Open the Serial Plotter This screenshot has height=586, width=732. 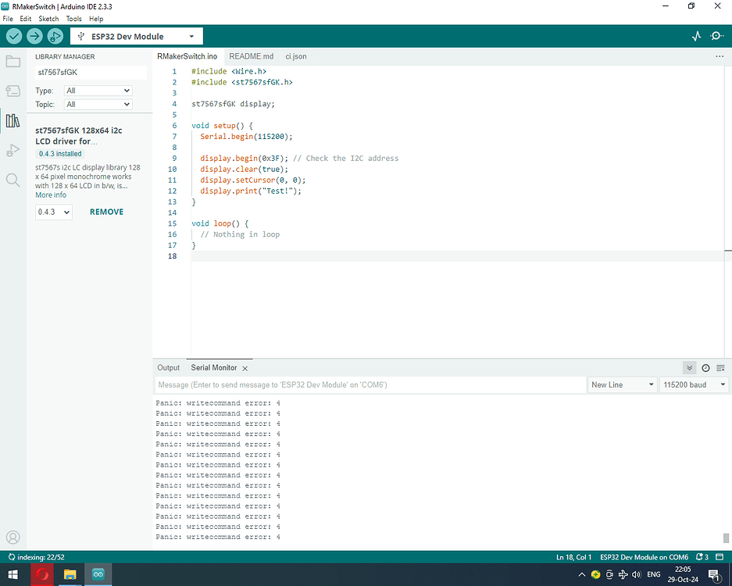(x=697, y=36)
